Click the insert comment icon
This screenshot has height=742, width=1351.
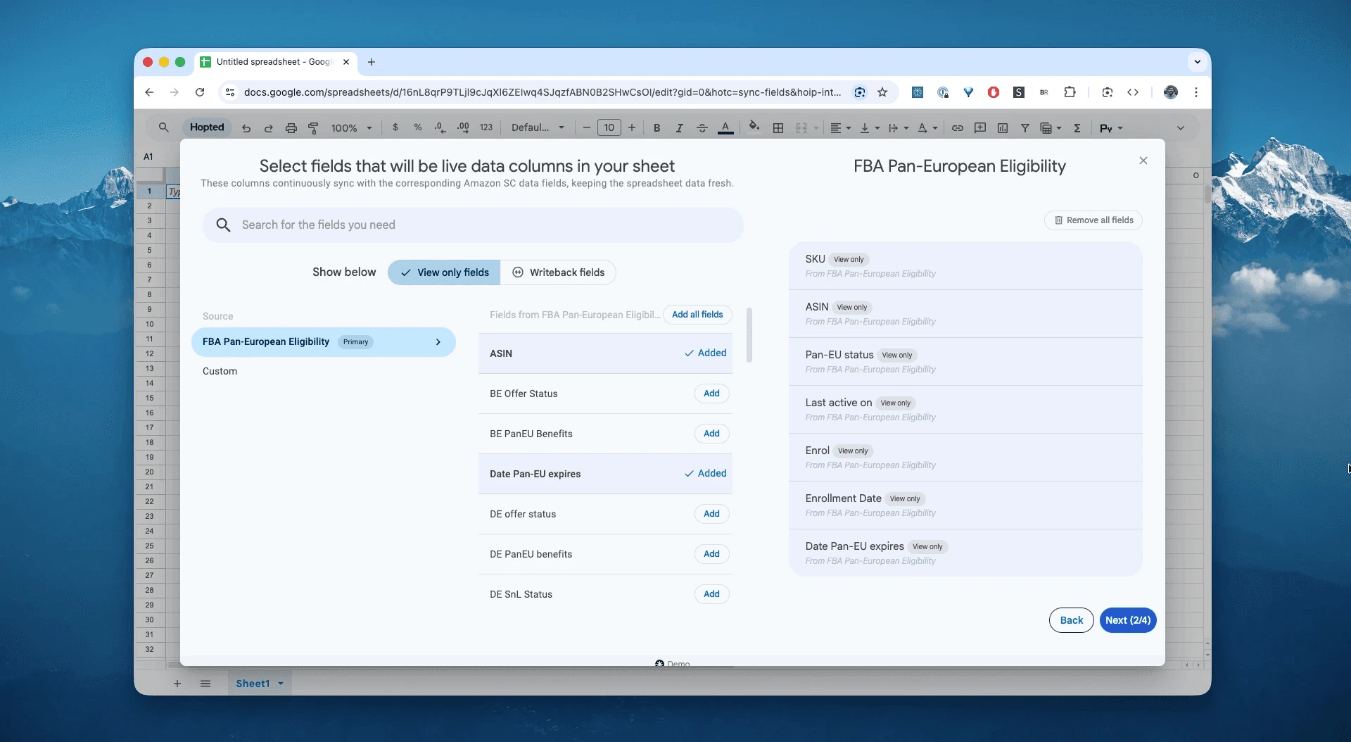coord(980,127)
